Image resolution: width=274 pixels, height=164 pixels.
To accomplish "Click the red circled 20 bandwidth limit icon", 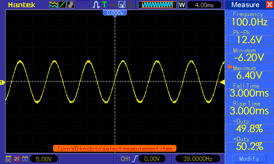I will pyautogui.click(x=17, y=159).
